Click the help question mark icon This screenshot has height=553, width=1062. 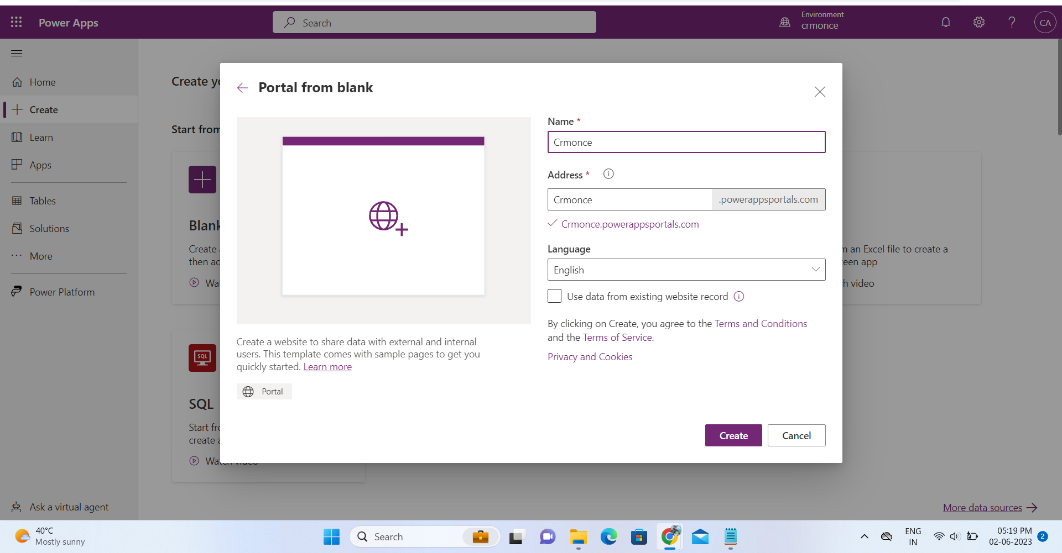(1012, 22)
